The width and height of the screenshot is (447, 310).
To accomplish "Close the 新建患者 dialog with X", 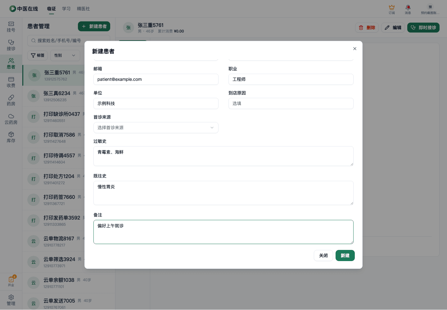I will click(355, 49).
